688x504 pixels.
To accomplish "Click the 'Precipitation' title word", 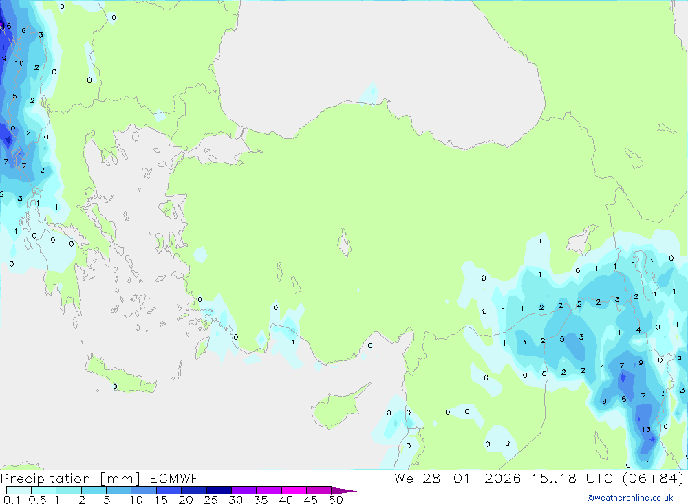I will [45, 479].
